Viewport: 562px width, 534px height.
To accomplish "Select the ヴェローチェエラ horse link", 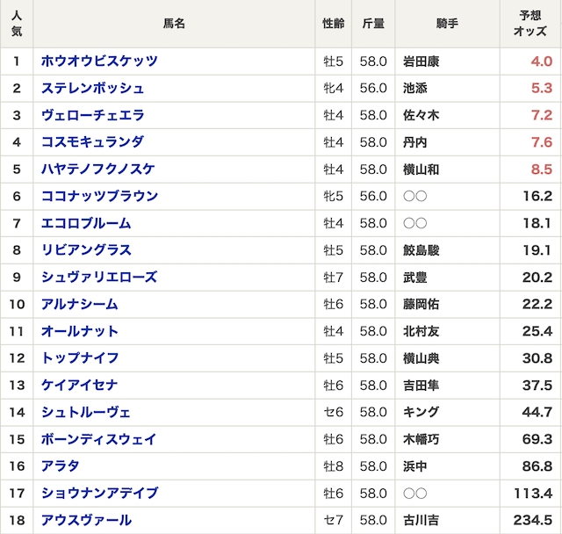I will [93, 115].
